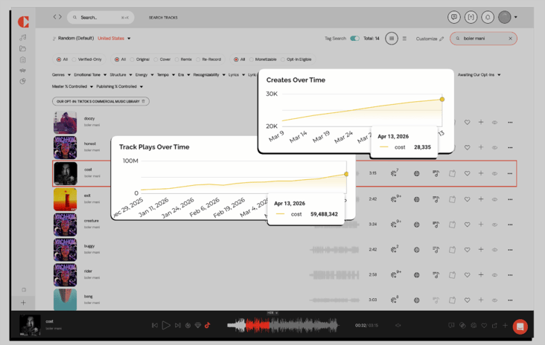Click the global Search field
This screenshot has height=345, width=545.
pyautogui.click(x=101, y=17)
